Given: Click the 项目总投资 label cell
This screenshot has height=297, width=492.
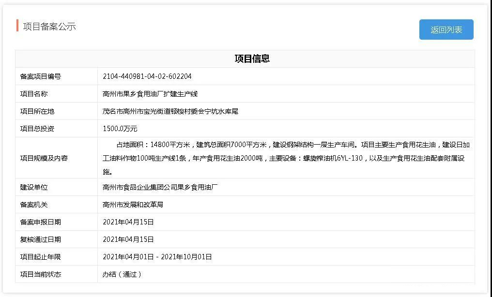Looking at the screenshot, I should click(57, 129).
